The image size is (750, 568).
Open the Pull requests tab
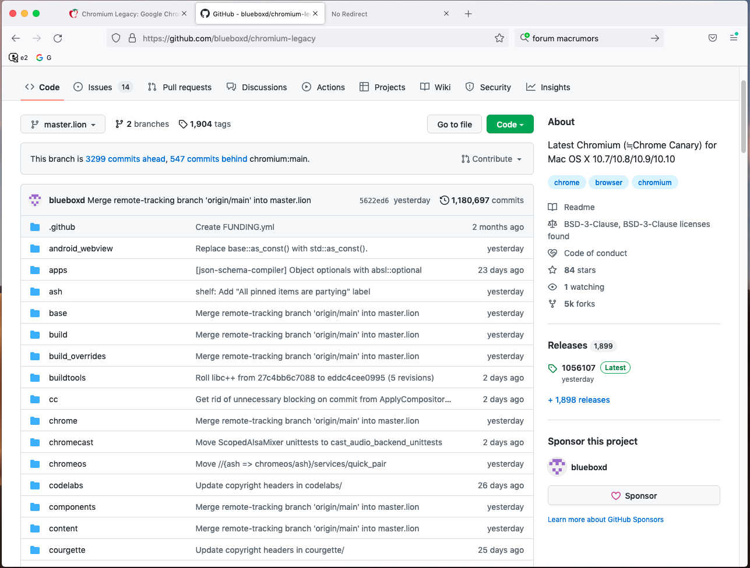click(179, 87)
